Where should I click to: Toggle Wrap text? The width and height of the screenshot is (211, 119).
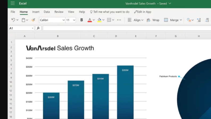153,20
